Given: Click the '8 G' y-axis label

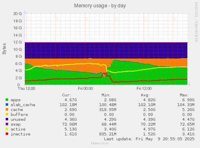Looking at the screenshot, I should 19,56.
